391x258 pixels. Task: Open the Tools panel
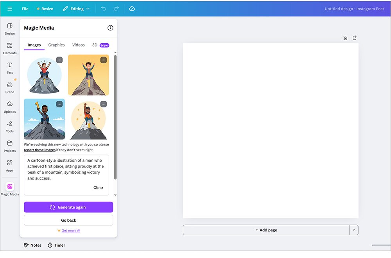(9, 126)
